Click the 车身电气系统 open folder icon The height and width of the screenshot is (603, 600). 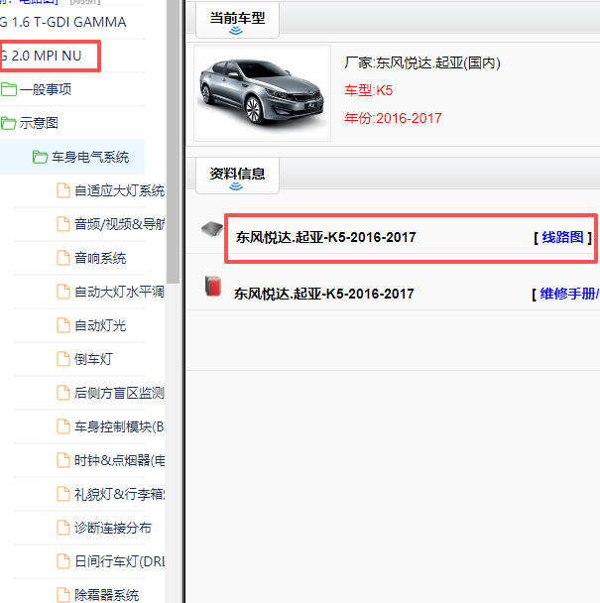click(40, 157)
